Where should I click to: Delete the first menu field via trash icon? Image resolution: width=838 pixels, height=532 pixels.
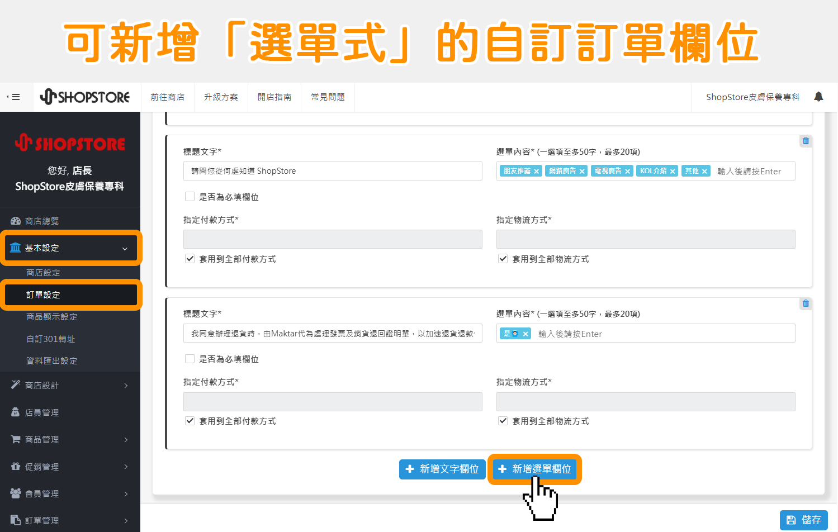(x=806, y=141)
